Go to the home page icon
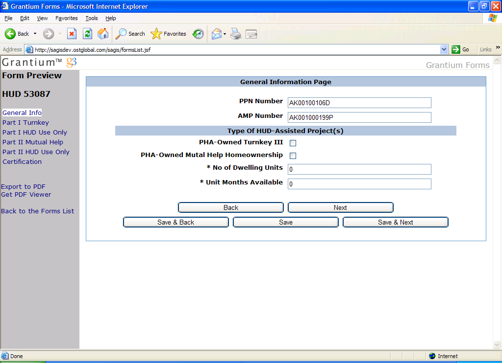The height and width of the screenshot is (363, 502). pos(103,34)
